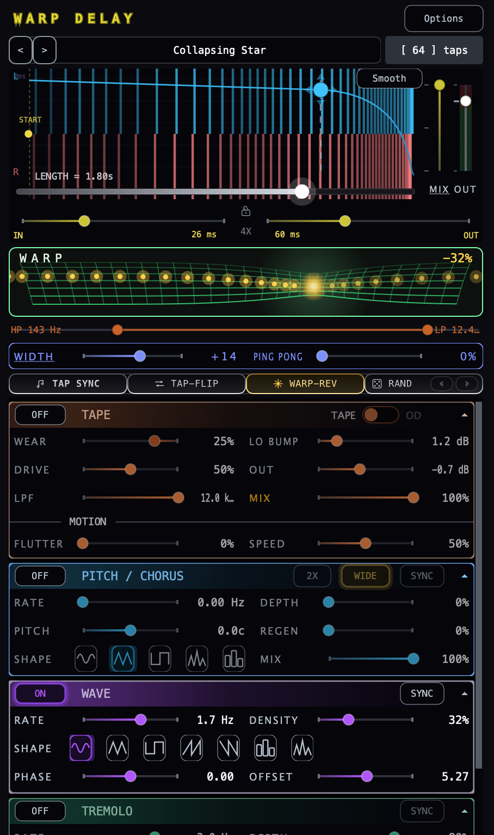This screenshot has width=494, height=835.
Task: Click the DENSITY slider knob
Action: point(349,720)
